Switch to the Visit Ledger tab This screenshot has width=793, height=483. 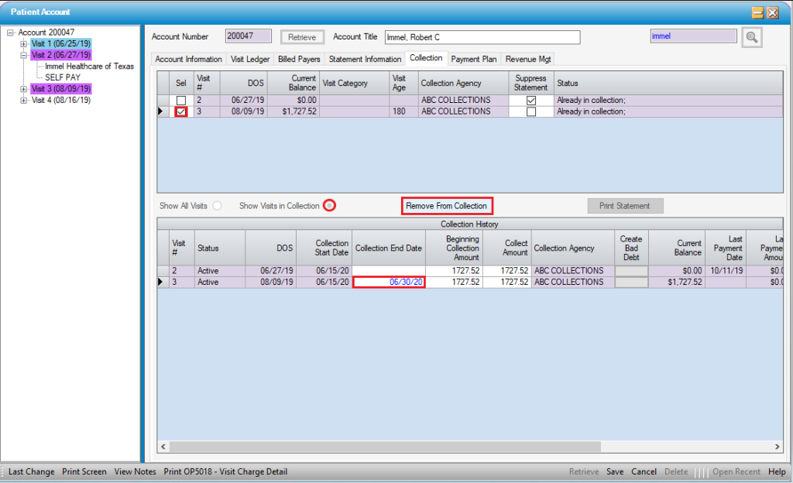coord(249,60)
